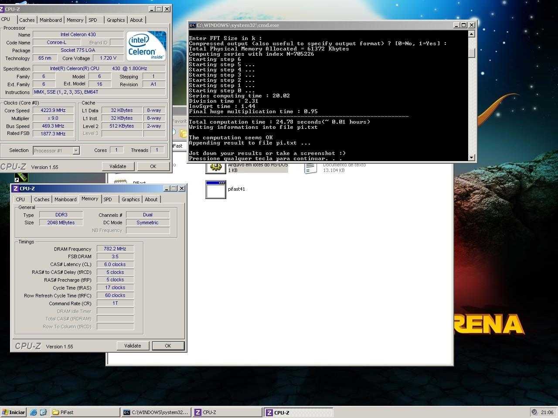Click OK in the top CPU-Z window

click(x=153, y=166)
